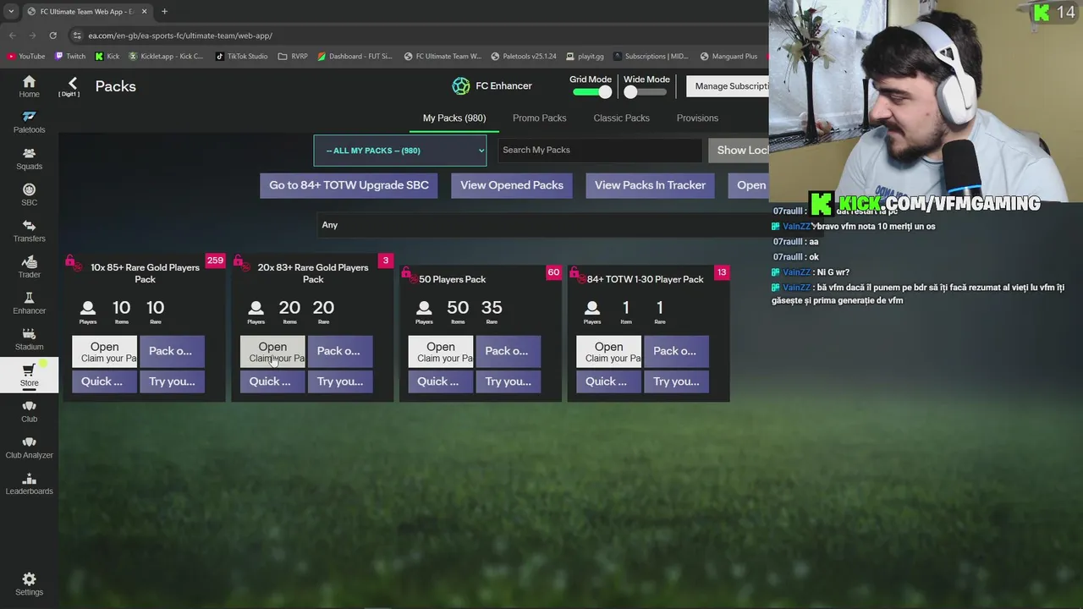Image resolution: width=1083 pixels, height=609 pixels.
Task: Click in Search My Packs field
Action: click(x=599, y=151)
